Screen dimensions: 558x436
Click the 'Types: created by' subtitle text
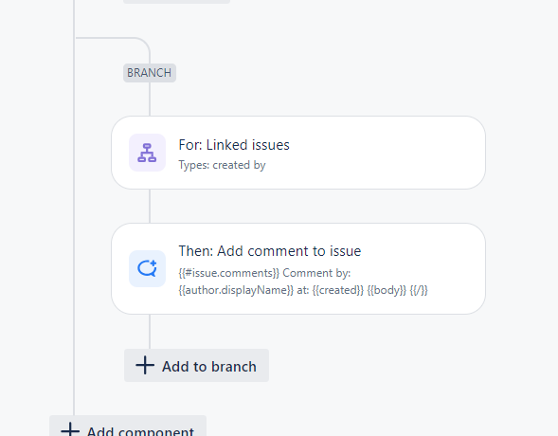click(222, 165)
